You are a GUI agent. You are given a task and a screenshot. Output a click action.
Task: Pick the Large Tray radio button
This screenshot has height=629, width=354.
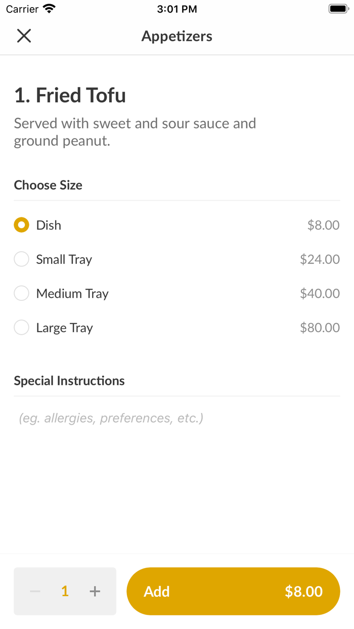click(x=21, y=328)
